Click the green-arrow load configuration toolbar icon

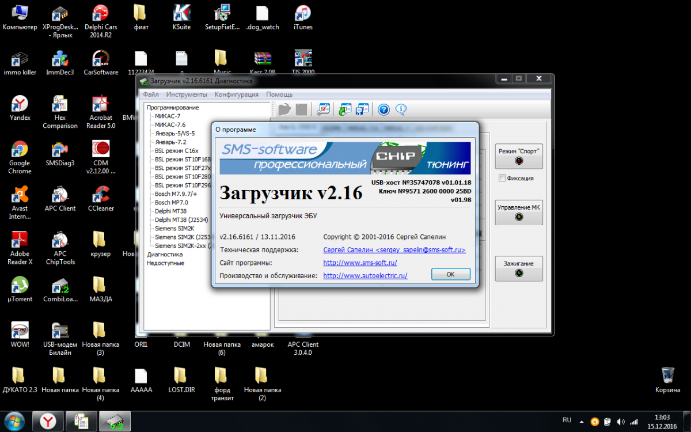click(345, 109)
